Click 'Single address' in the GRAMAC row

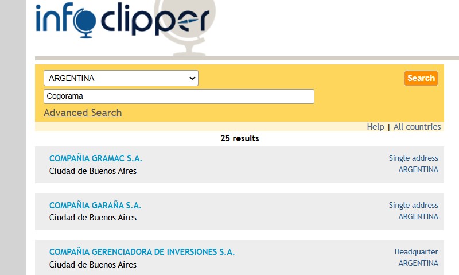tap(413, 158)
